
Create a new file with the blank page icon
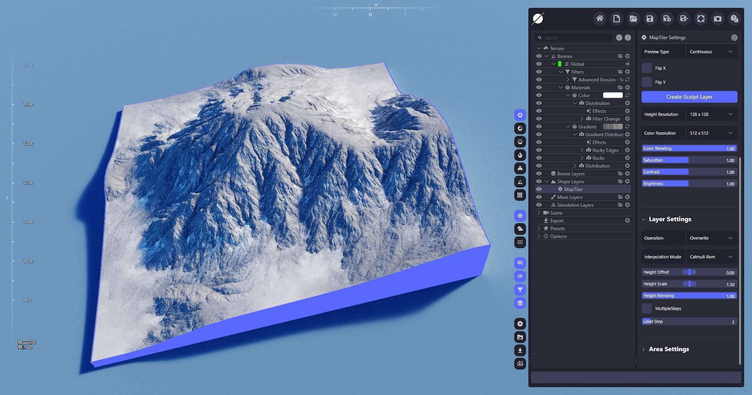[x=616, y=18]
